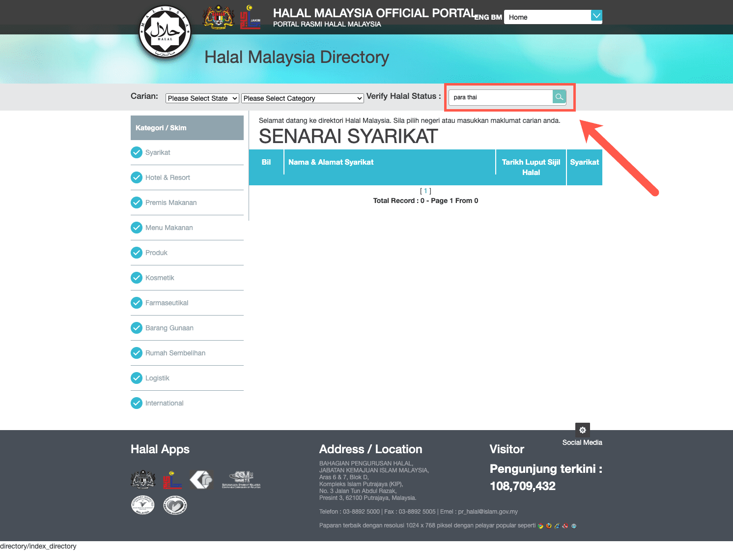Click the Menu Makanan checkmark icon
Viewport: 733px width, 551px height.
tap(137, 228)
